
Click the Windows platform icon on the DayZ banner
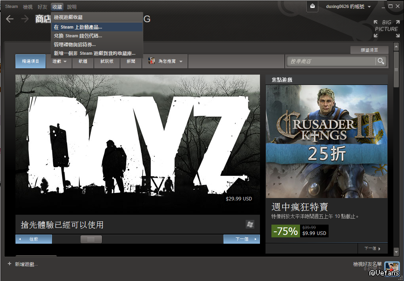point(250,224)
